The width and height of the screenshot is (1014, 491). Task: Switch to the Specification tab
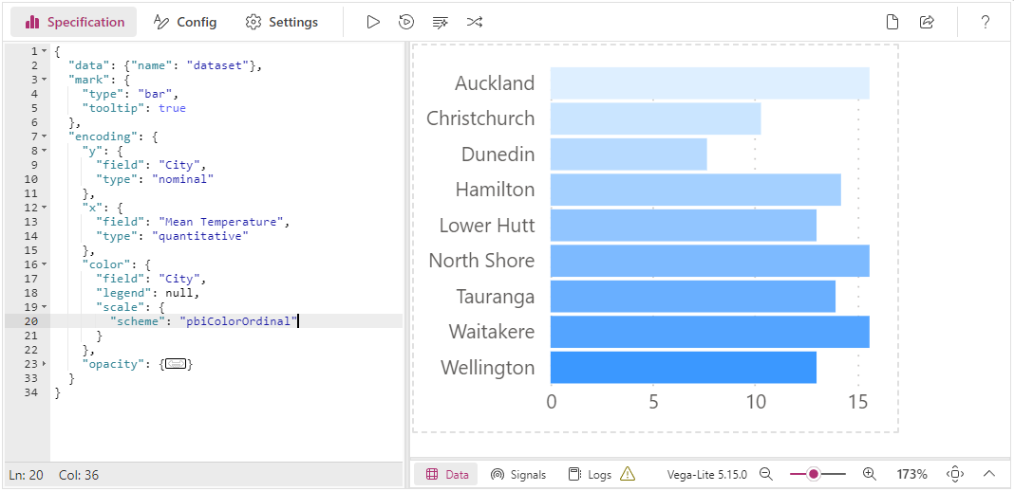pyautogui.click(x=74, y=22)
